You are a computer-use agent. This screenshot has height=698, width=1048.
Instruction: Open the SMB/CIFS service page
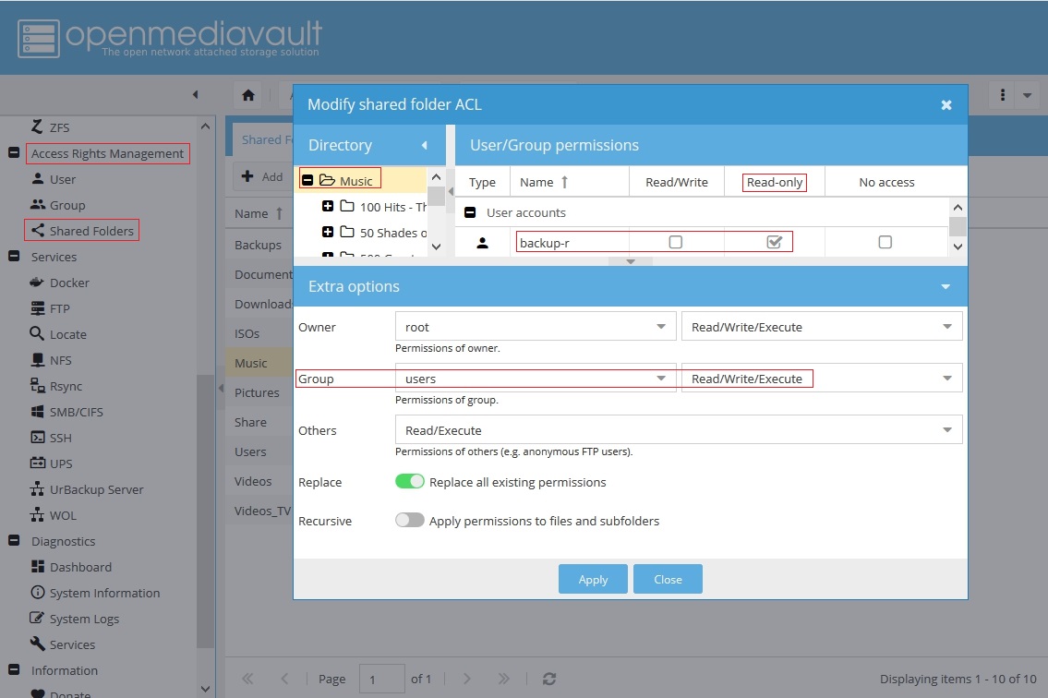(76, 412)
